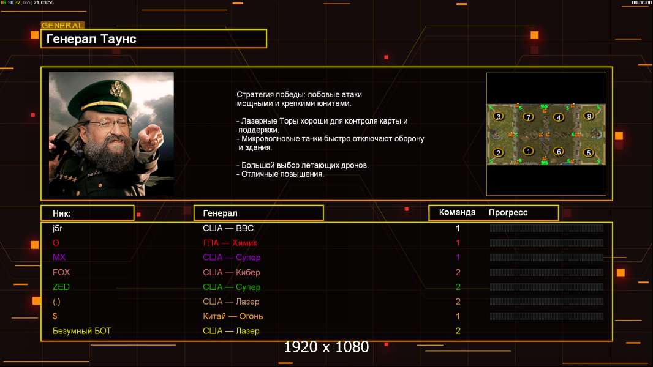Click progress bar for player j5r
The height and width of the screenshot is (367, 653).
point(546,228)
